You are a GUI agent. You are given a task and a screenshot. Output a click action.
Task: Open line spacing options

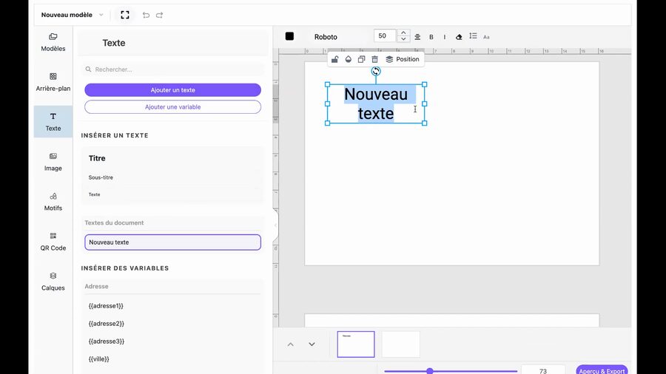coord(473,36)
